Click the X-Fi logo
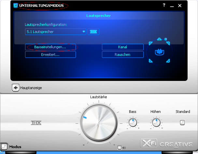198x154 pixels. (x=148, y=143)
